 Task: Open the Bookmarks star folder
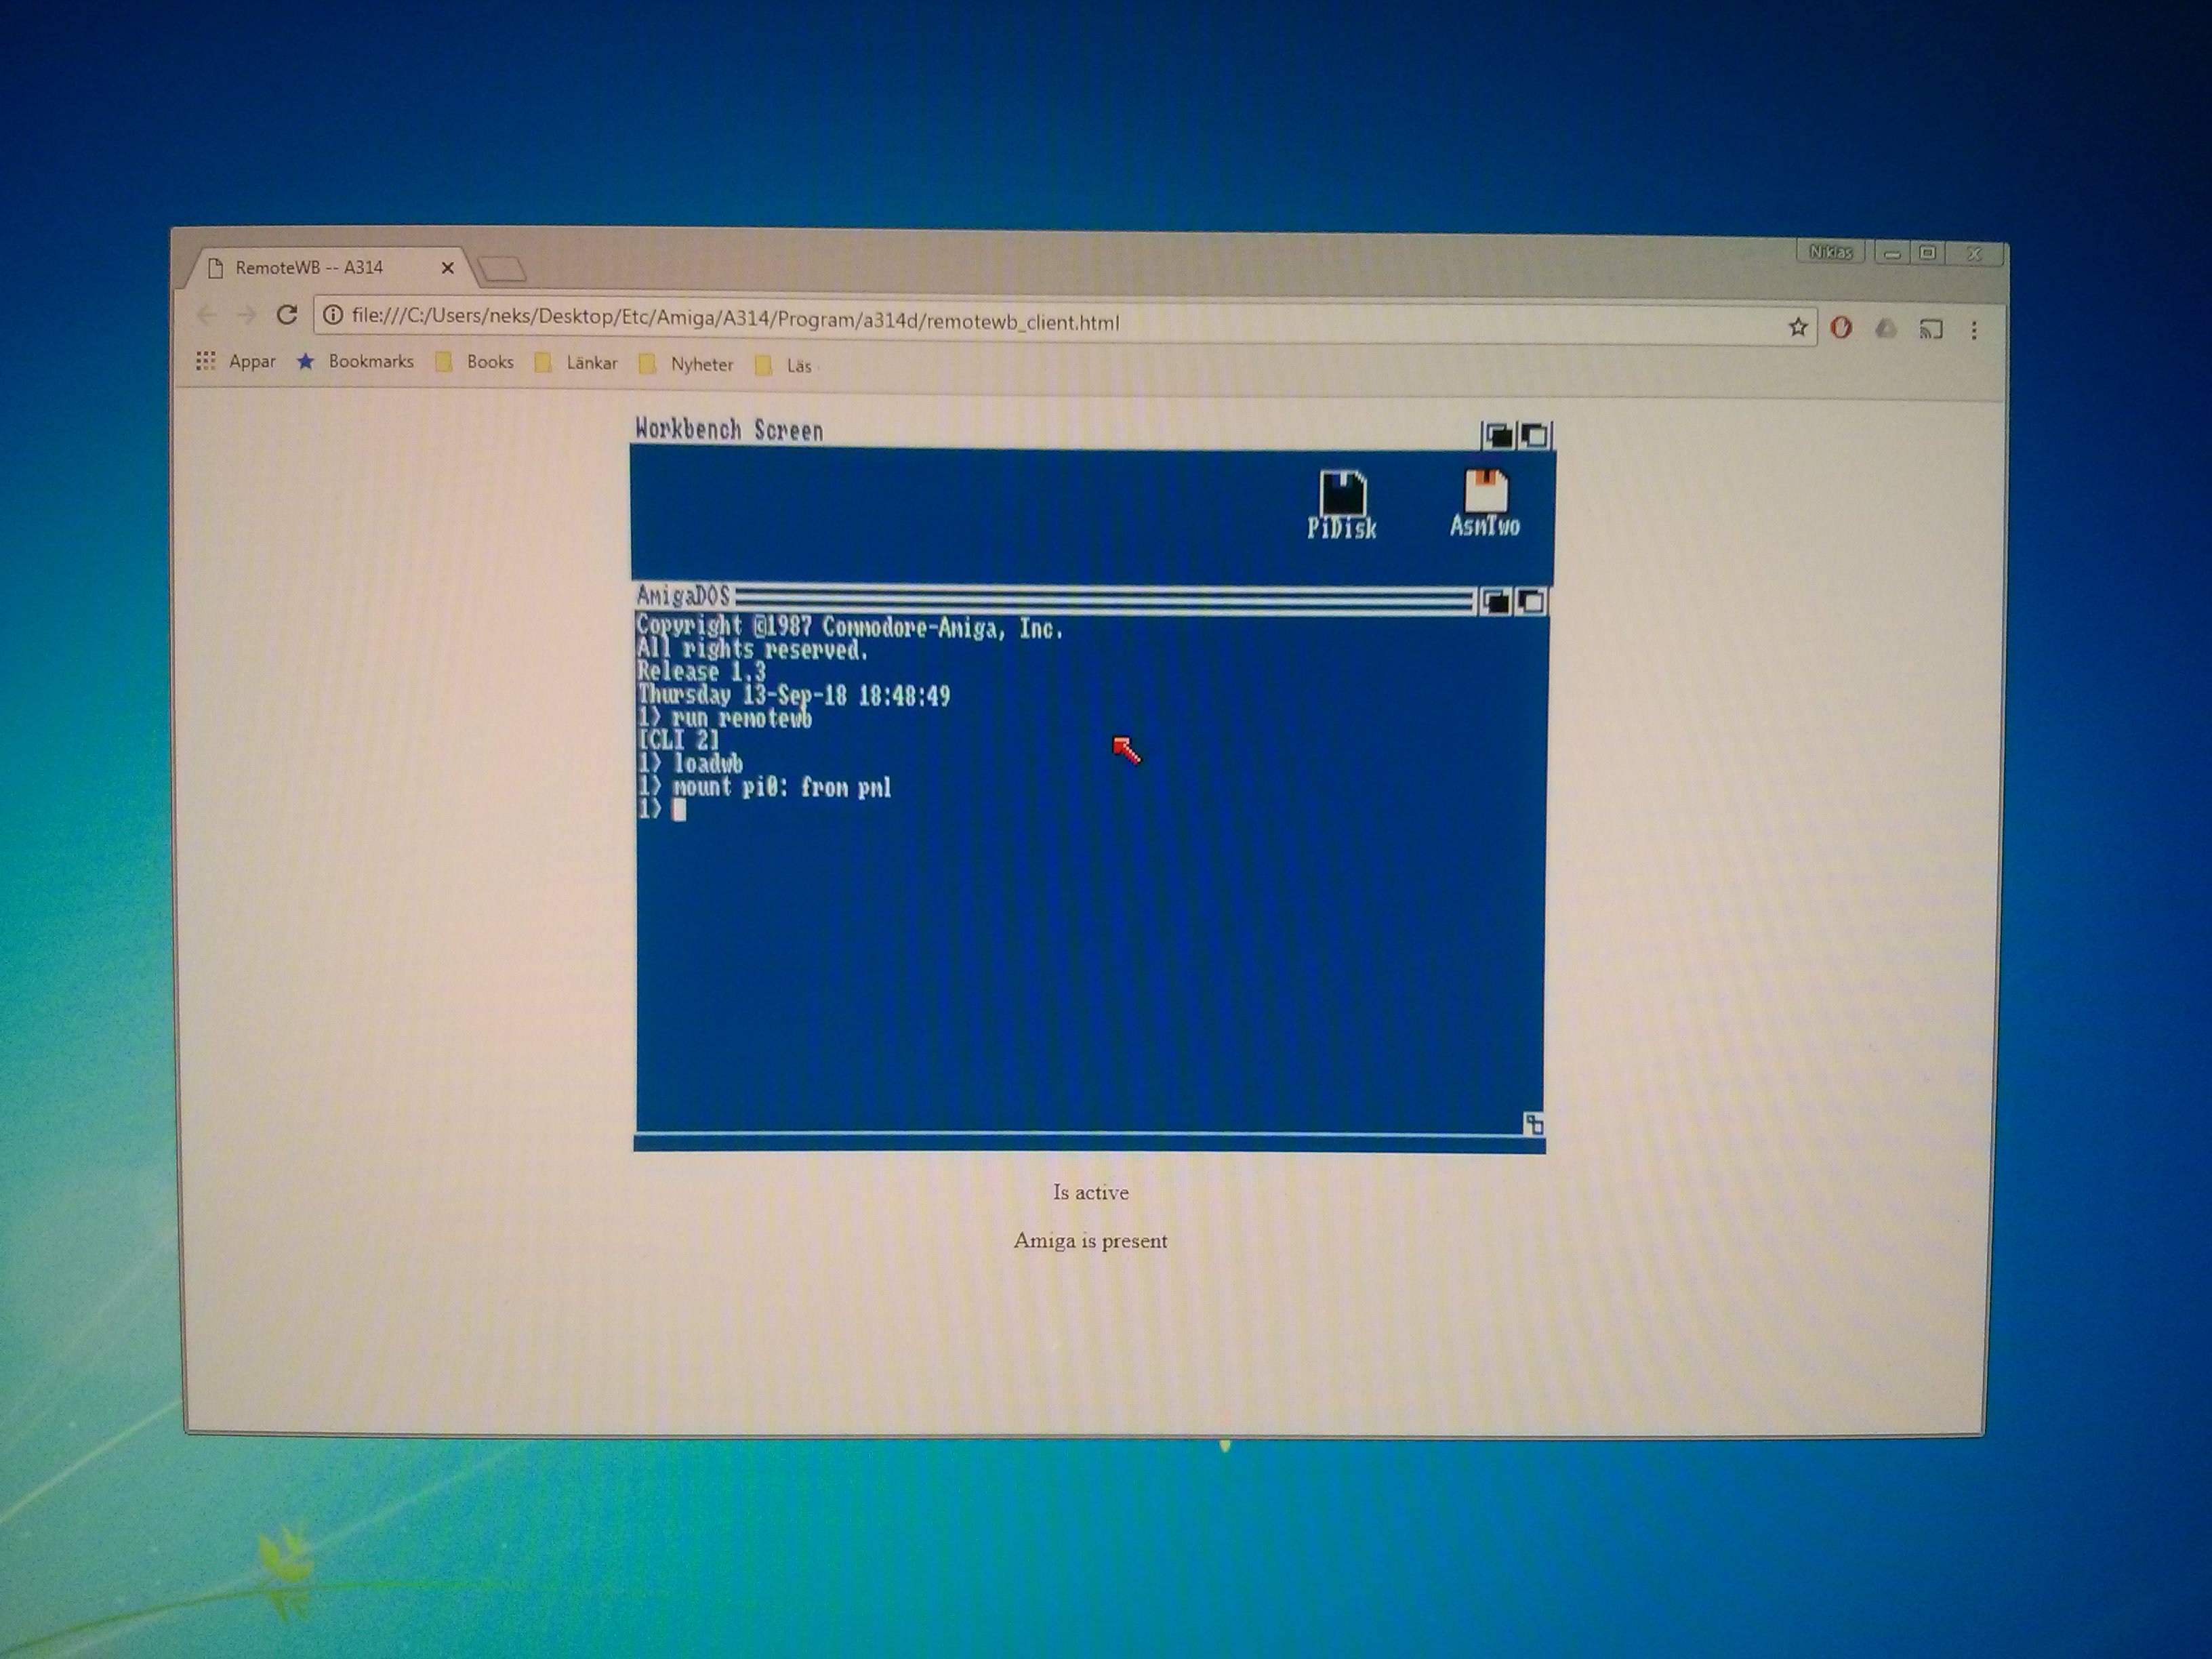[x=355, y=361]
